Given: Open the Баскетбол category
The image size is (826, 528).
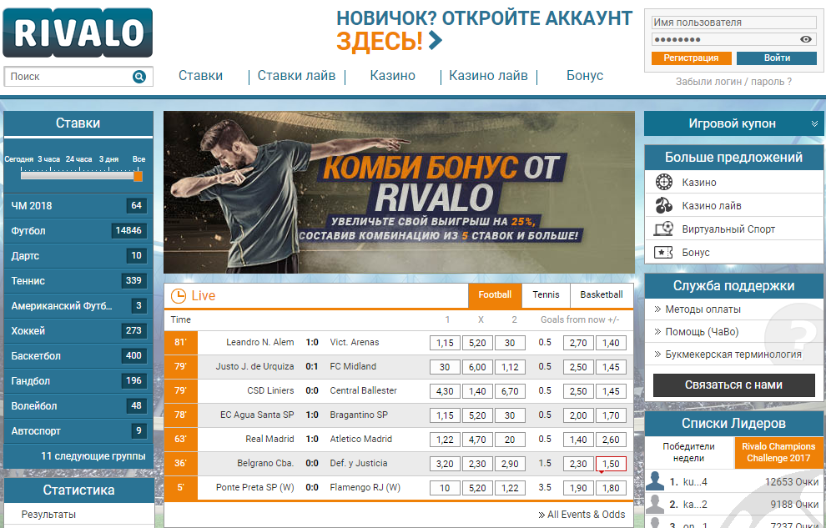Looking at the screenshot, I should click(x=78, y=356).
